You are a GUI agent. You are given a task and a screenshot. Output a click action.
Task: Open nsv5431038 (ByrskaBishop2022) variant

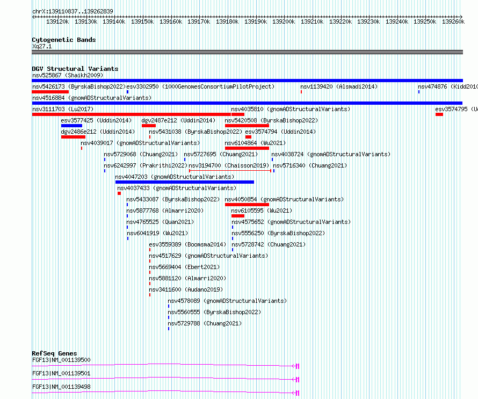pos(195,132)
